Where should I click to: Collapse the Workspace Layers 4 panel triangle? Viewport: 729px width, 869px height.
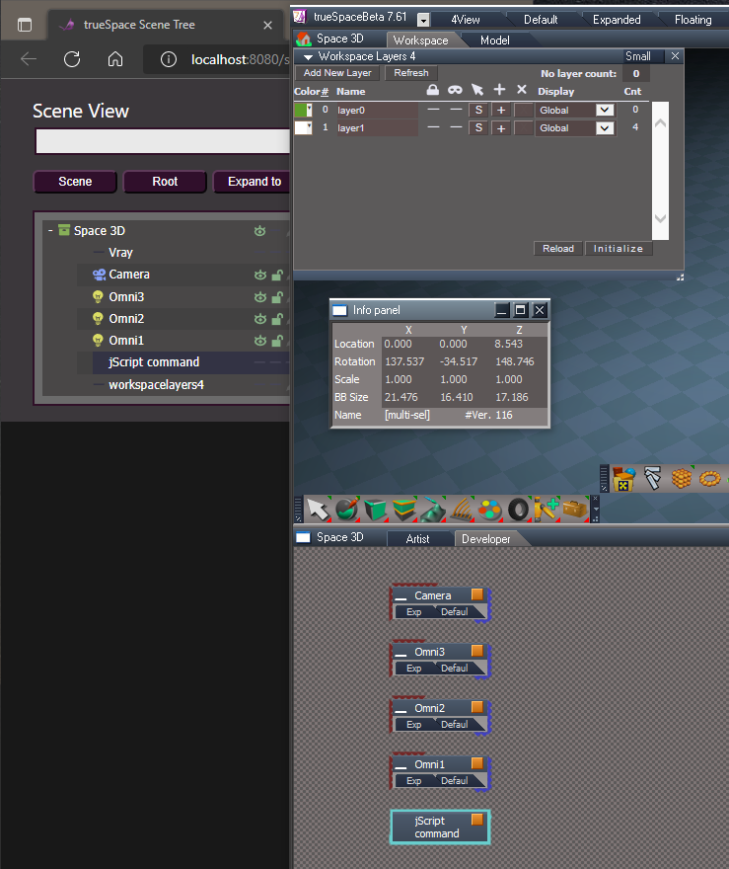pyautogui.click(x=308, y=56)
